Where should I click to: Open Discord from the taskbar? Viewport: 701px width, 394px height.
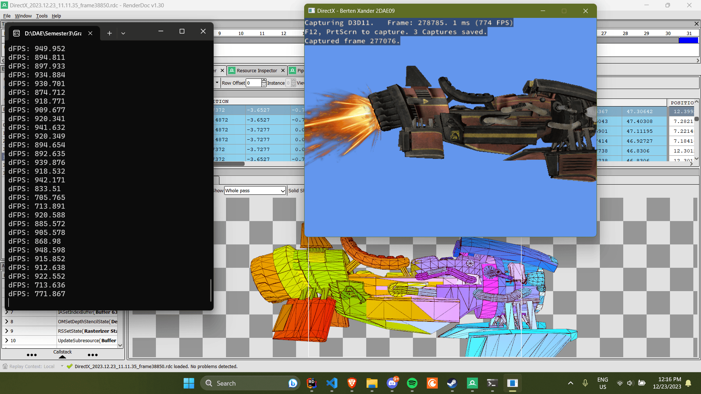coord(392,383)
